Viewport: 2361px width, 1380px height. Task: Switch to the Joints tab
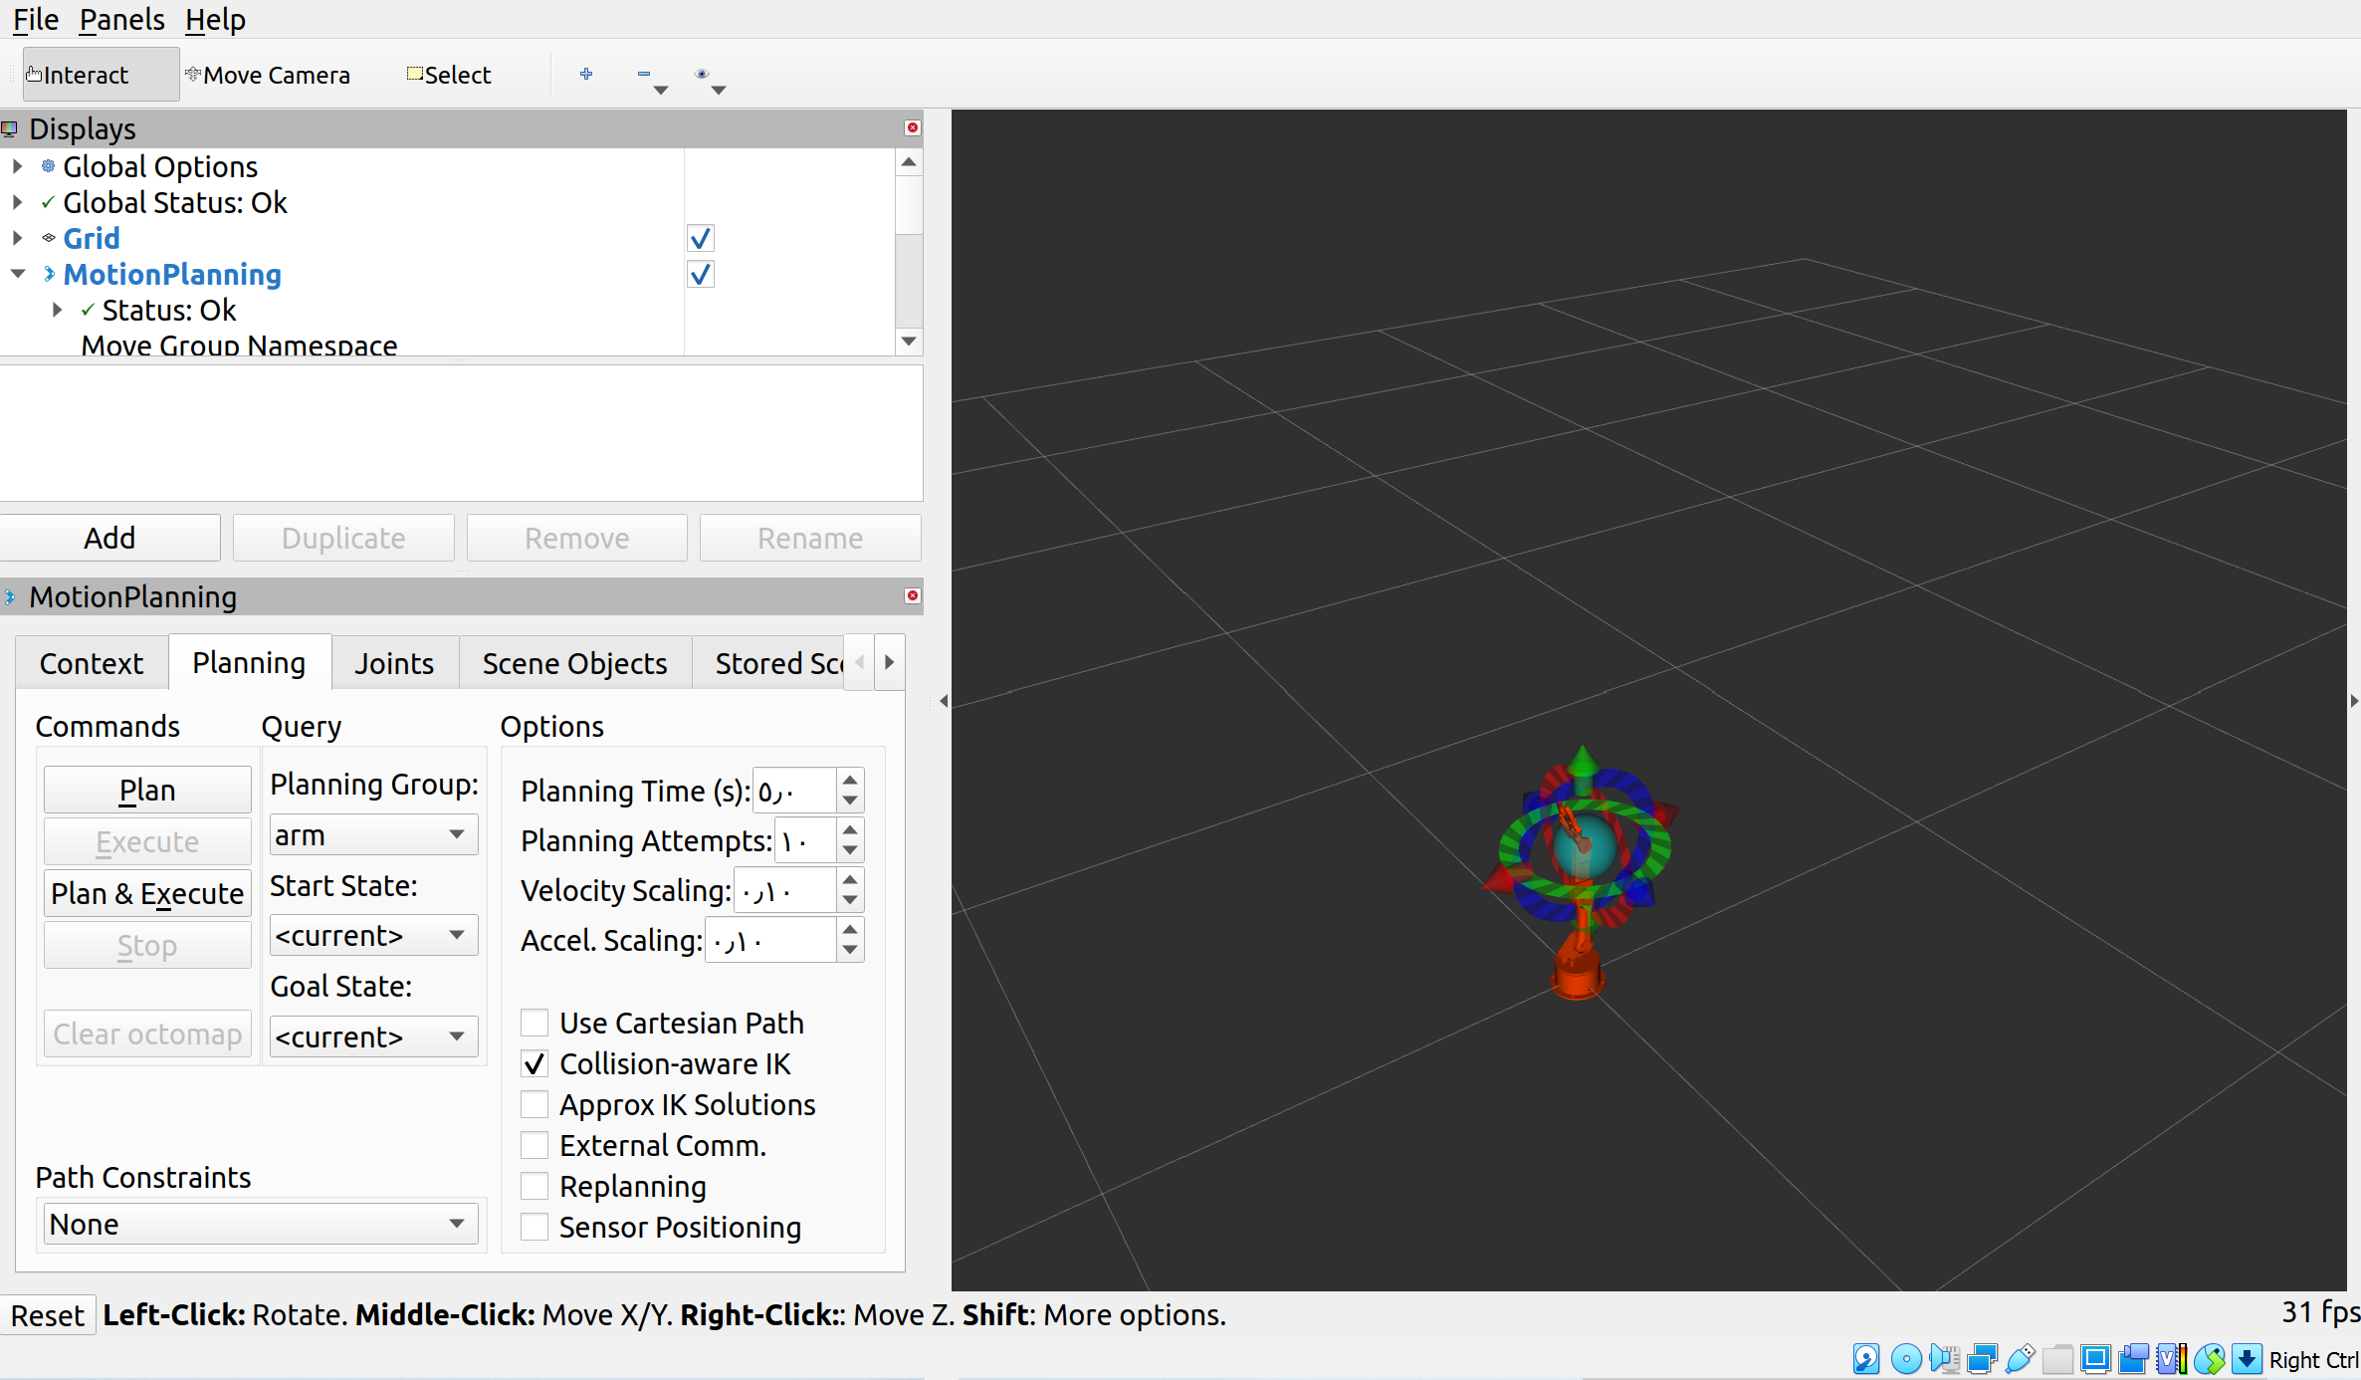coord(394,663)
